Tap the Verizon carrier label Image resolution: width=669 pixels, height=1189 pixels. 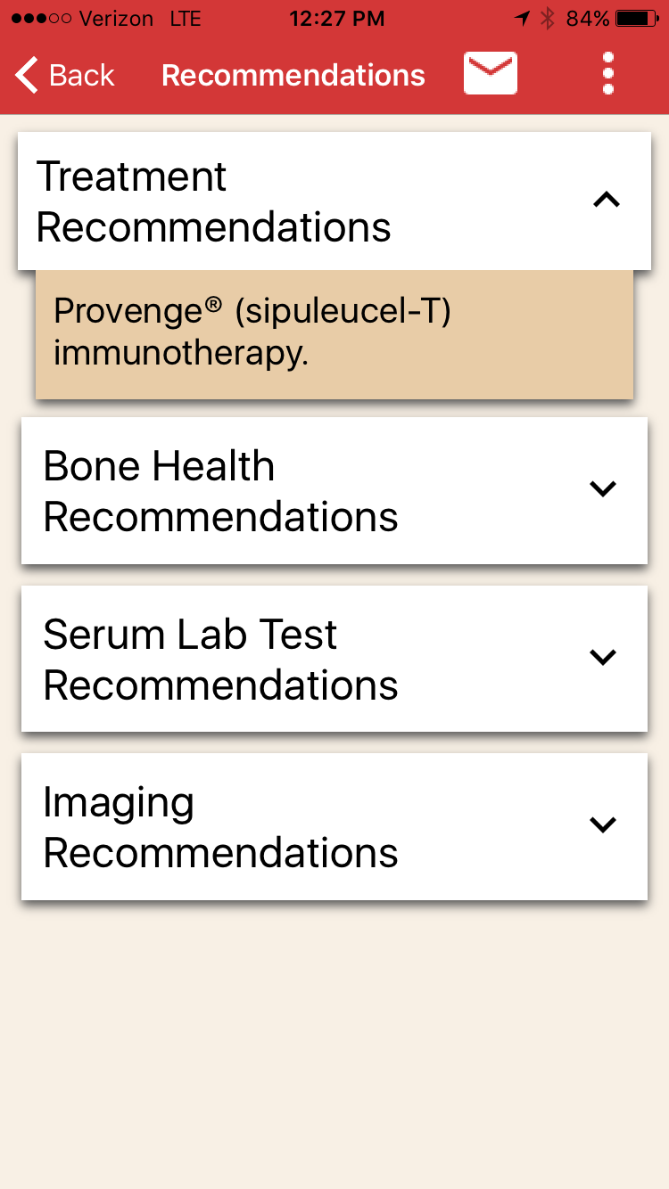point(115,19)
